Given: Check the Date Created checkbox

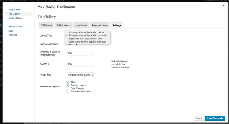Looking at the screenshot, I should (x=68, y=88).
